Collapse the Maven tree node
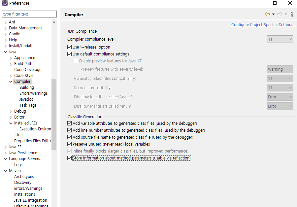The height and width of the screenshot is (207, 297). [6, 171]
